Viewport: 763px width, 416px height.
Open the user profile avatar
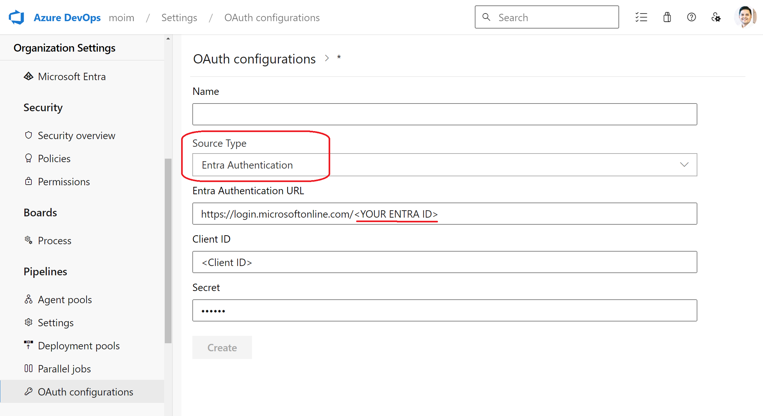pyautogui.click(x=745, y=17)
